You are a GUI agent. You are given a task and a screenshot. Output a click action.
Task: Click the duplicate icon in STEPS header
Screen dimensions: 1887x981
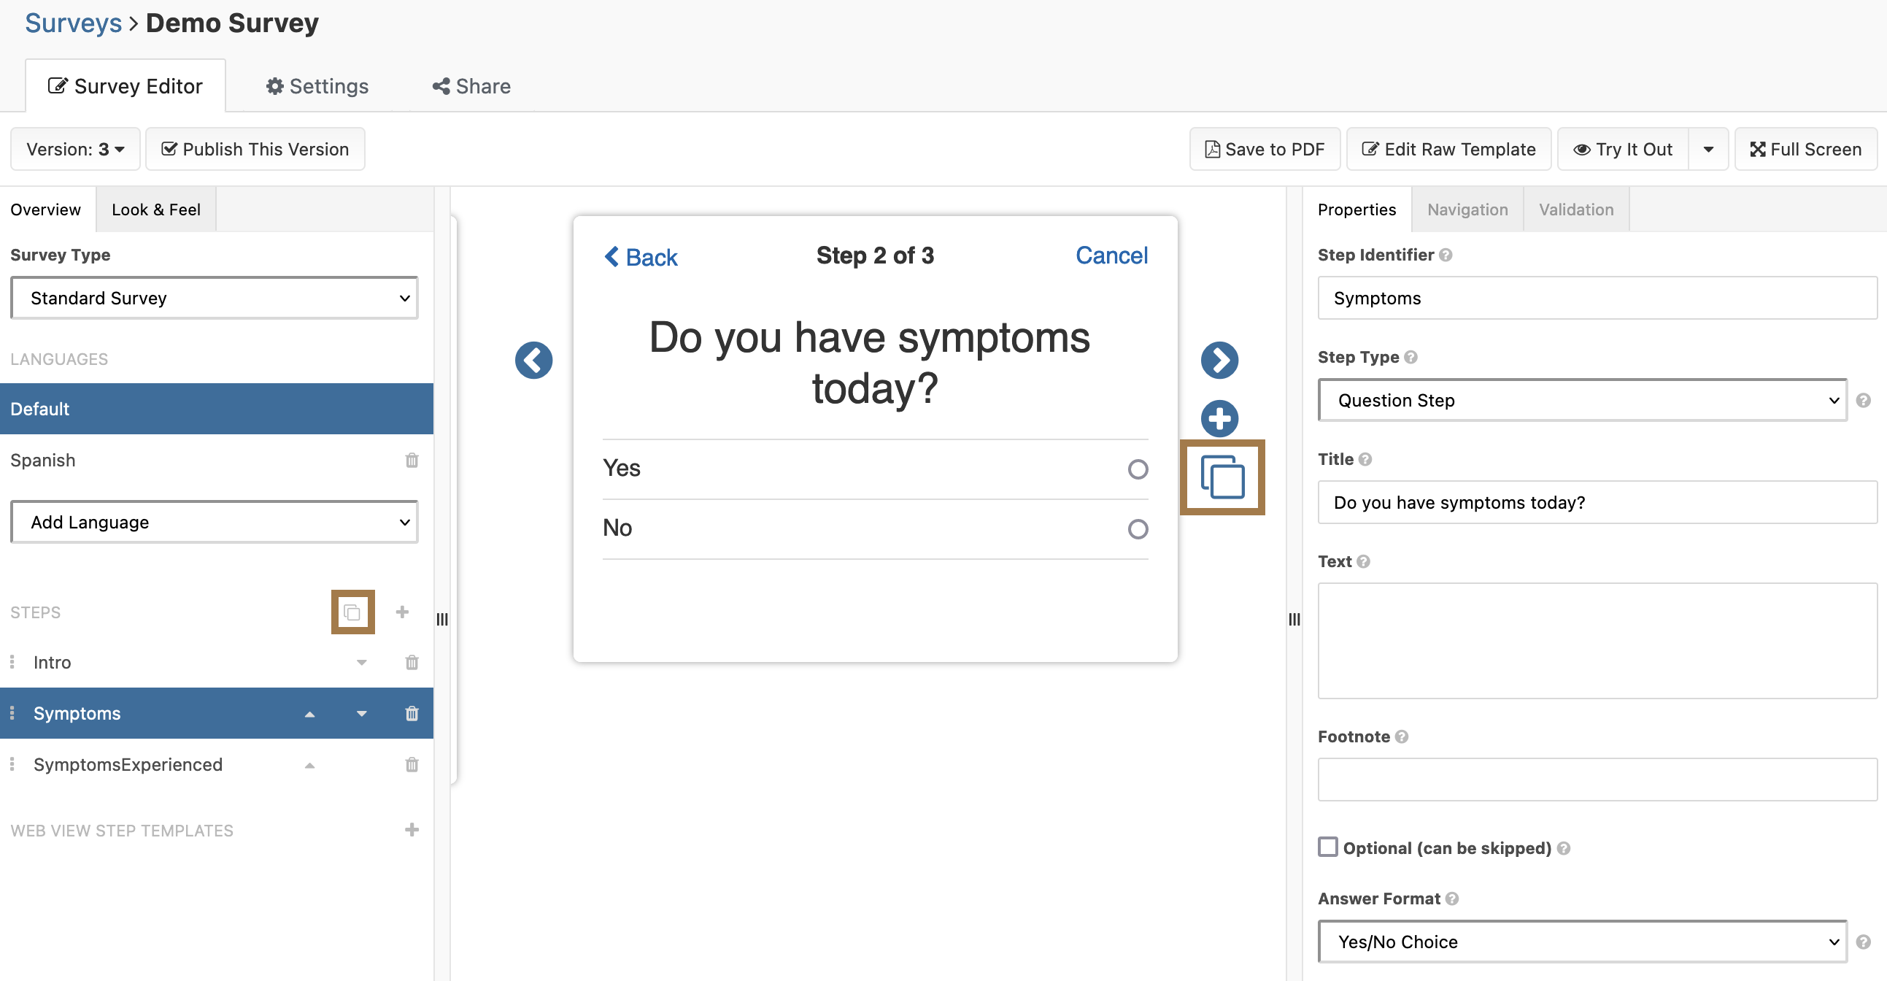[x=352, y=612]
